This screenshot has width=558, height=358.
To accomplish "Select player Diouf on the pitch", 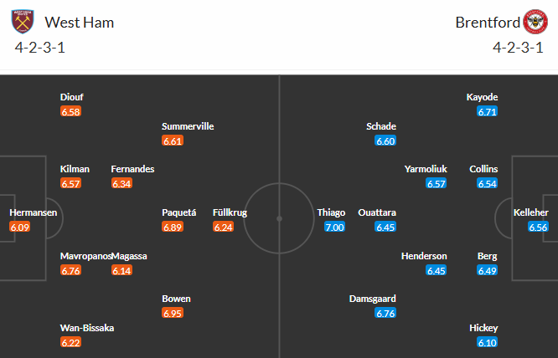I will click(72, 97).
